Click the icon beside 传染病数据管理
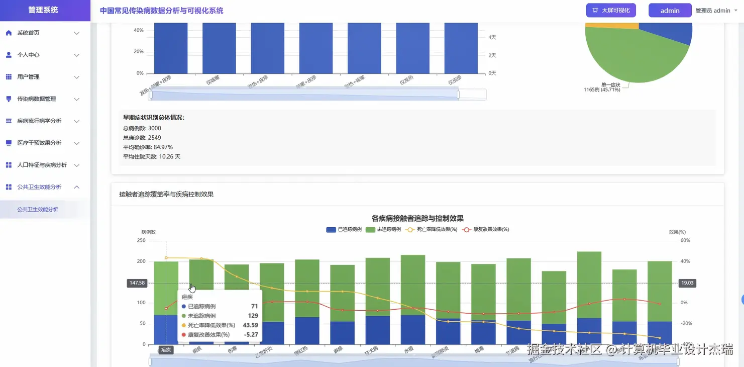 [x=9, y=99]
